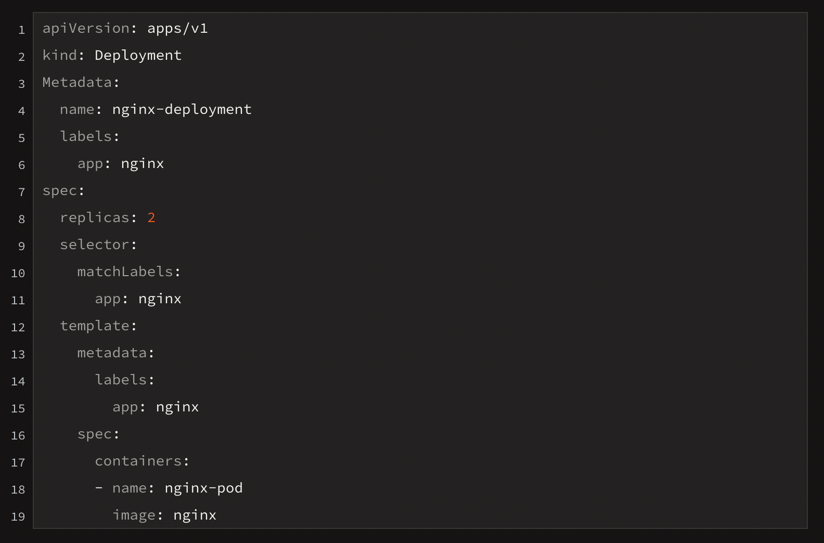Click the replicas number 2
The image size is (824, 543).
point(151,218)
